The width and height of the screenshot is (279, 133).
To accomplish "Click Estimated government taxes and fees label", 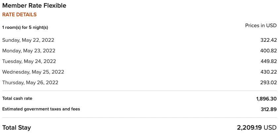I will (x=41, y=109).
